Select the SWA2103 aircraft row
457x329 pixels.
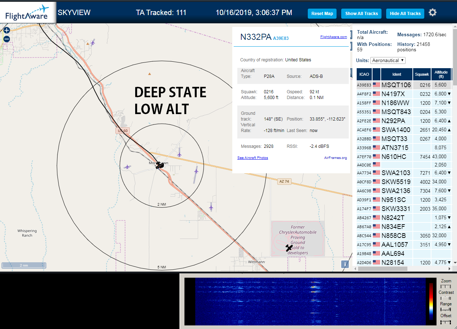pos(404,173)
